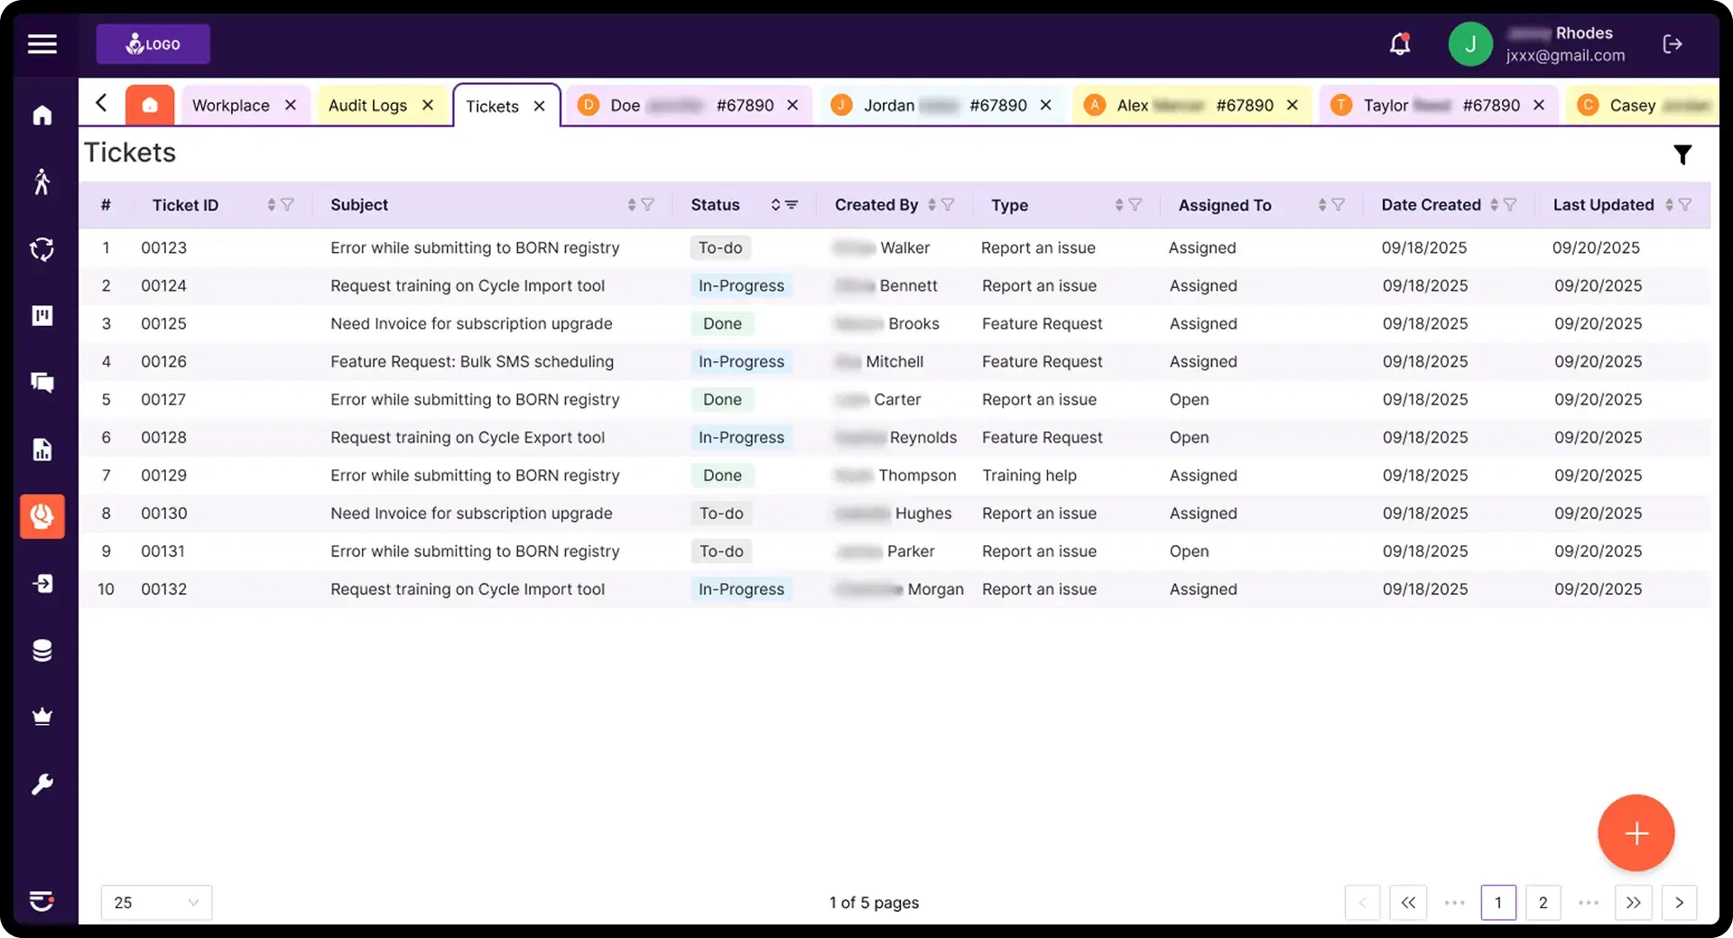Open the rows-per-page dropdown showing 25

(x=155, y=902)
